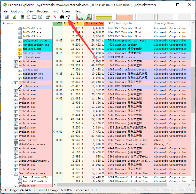Screen dimensions: 196x194
Task: Click the 'COM Surrogate' description text
Action: 125,57
